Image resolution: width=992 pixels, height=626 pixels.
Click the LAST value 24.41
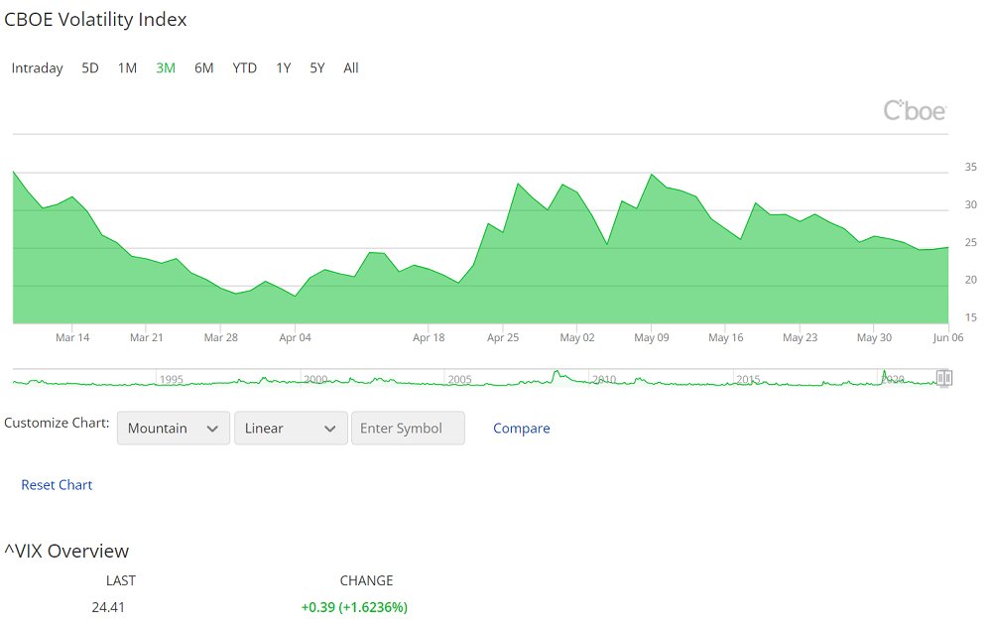108,607
